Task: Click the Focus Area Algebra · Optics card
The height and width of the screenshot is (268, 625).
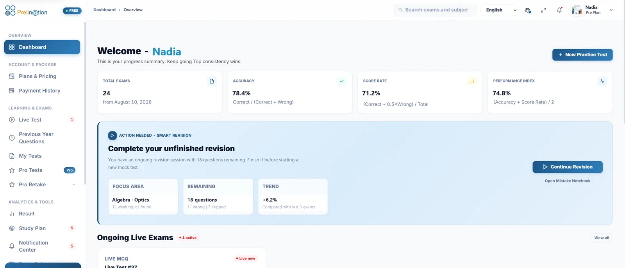Action: (x=143, y=197)
